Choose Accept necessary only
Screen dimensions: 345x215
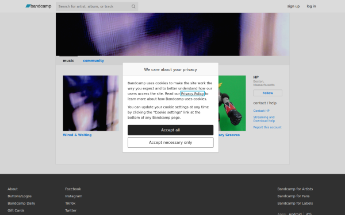(171, 142)
